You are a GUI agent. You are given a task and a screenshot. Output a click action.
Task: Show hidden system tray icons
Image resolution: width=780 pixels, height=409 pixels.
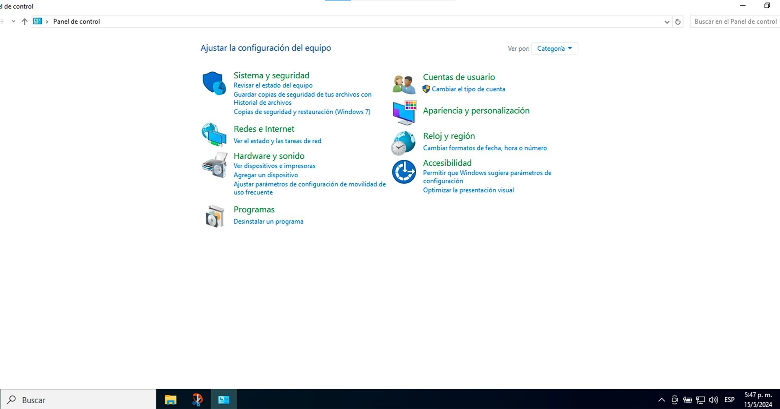click(x=661, y=400)
